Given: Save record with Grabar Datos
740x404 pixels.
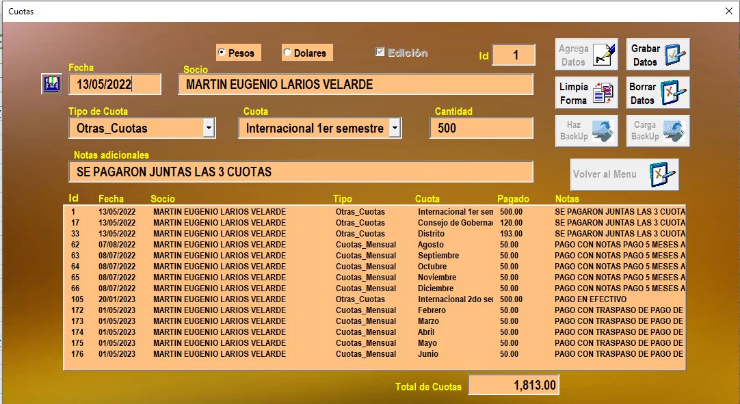Looking at the screenshot, I should [658, 55].
